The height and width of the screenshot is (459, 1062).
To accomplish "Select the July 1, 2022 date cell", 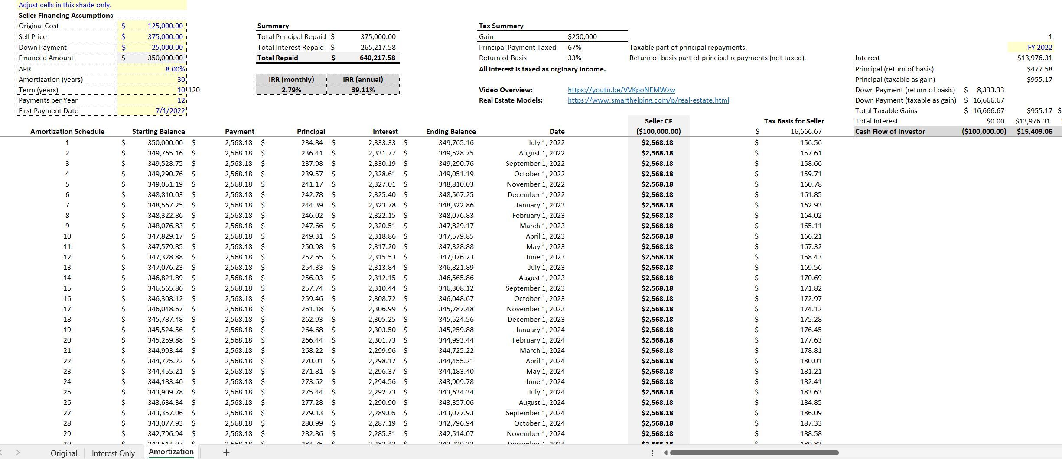I will click(x=546, y=142).
